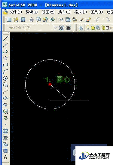Screen dimensions: 113x165
Task: Select the Construction Line tool
Action: [5, 45]
